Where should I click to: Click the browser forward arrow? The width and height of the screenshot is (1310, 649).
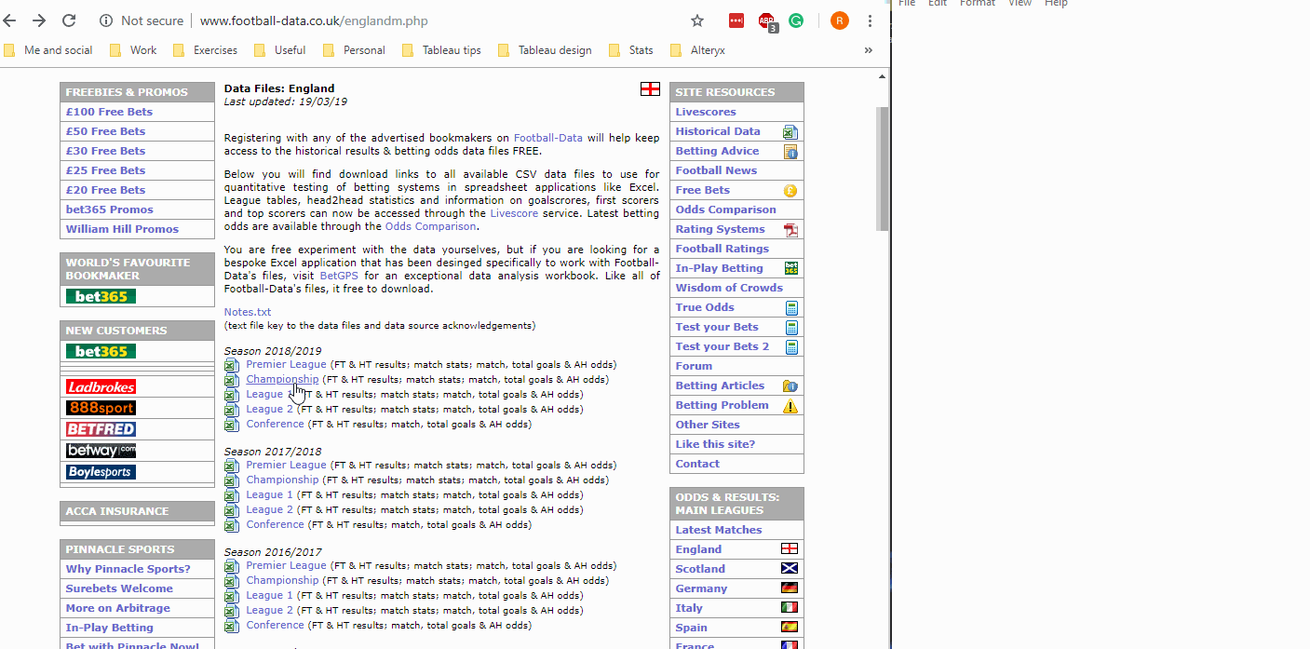click(38, 20)
